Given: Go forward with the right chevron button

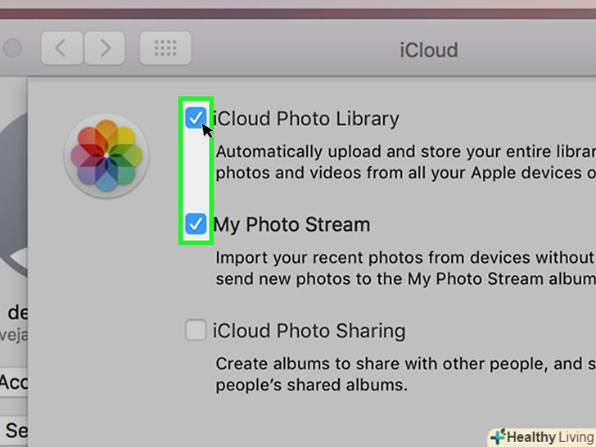Looking at the screenshot, I should pyautogui.click(x=104, y=48).
